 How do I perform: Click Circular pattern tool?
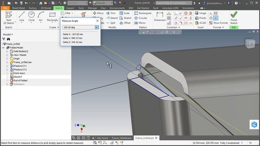pyautogui.click(x=141, y=18)
